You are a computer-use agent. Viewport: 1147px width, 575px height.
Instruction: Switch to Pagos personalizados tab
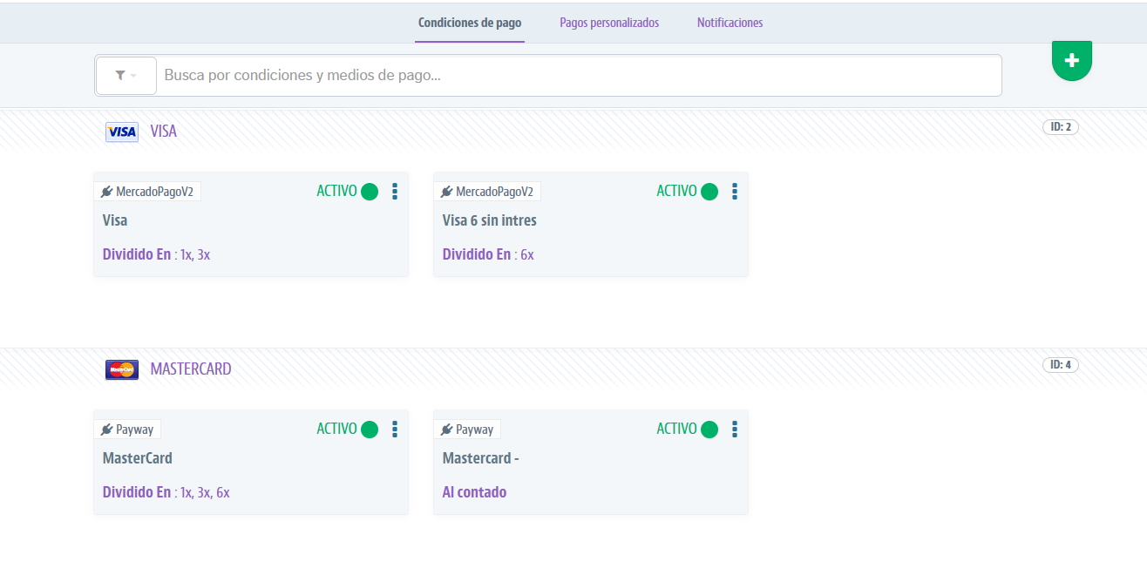[609, 23]
